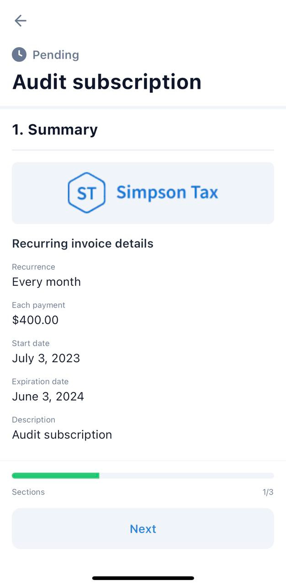Tap the Pending status label
This screenshot has height=586, width=286.
(56, 55)
